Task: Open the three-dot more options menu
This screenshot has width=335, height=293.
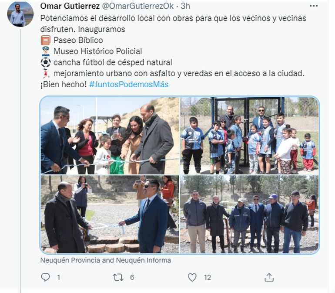Action: point(313,6)
